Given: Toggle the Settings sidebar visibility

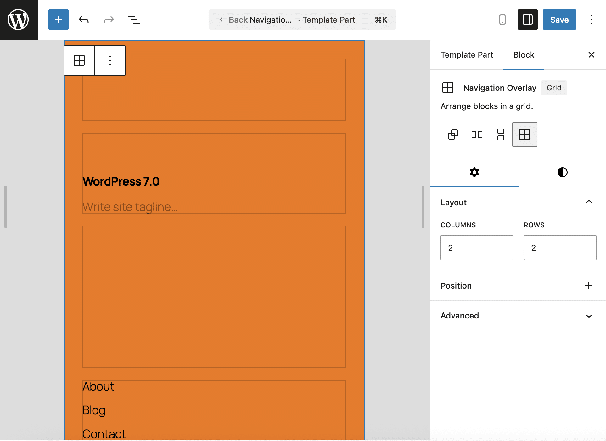Looking at the screenshot, I should [527, 20].
